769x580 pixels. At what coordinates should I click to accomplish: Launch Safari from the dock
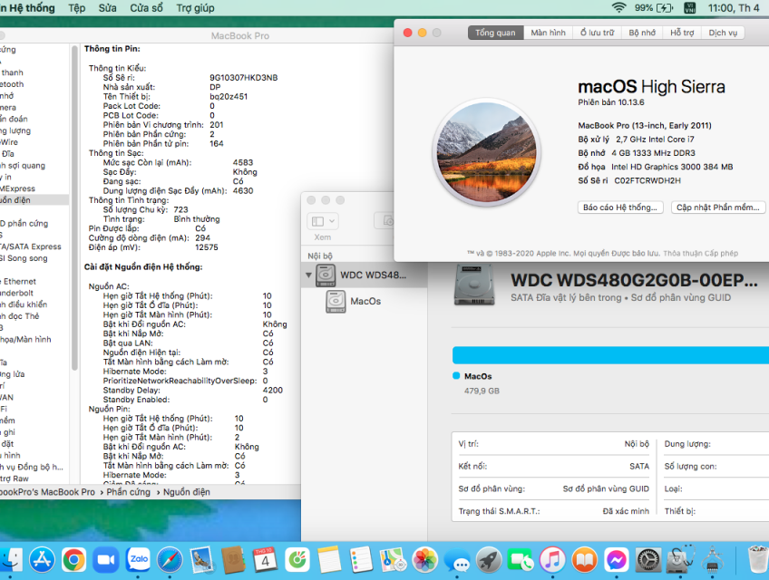pyautogui.click(x=170, y=559)
